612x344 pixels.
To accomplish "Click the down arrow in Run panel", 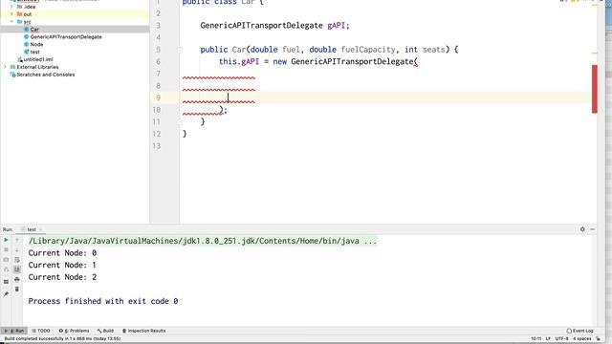I will (17, 249).
